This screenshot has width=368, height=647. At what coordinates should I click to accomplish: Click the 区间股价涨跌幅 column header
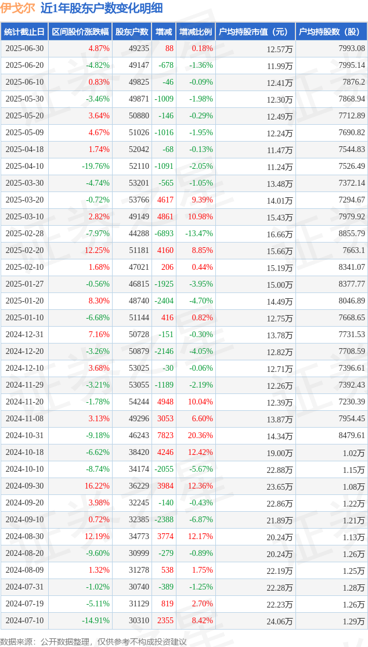tap(80, 31)
